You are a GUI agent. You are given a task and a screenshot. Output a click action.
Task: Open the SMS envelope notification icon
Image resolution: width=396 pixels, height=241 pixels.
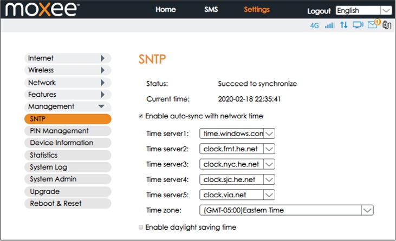374,24
